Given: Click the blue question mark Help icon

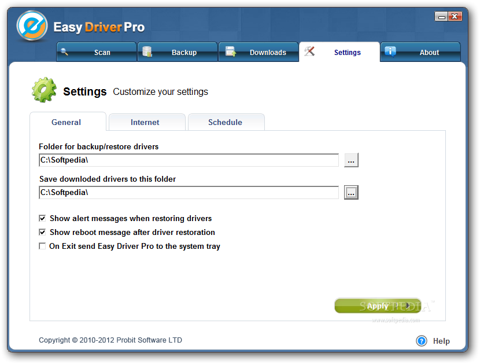Looking at the screenshot, I should [x=422, y=341].
